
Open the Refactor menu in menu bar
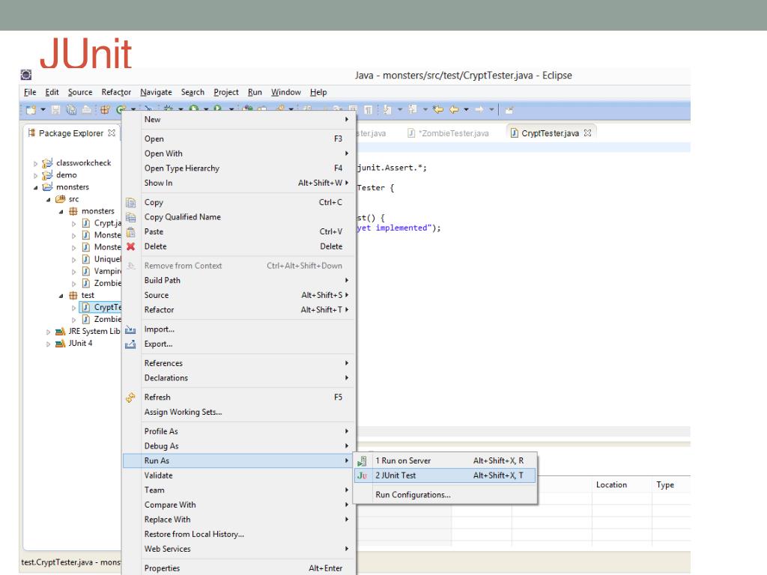116,92
